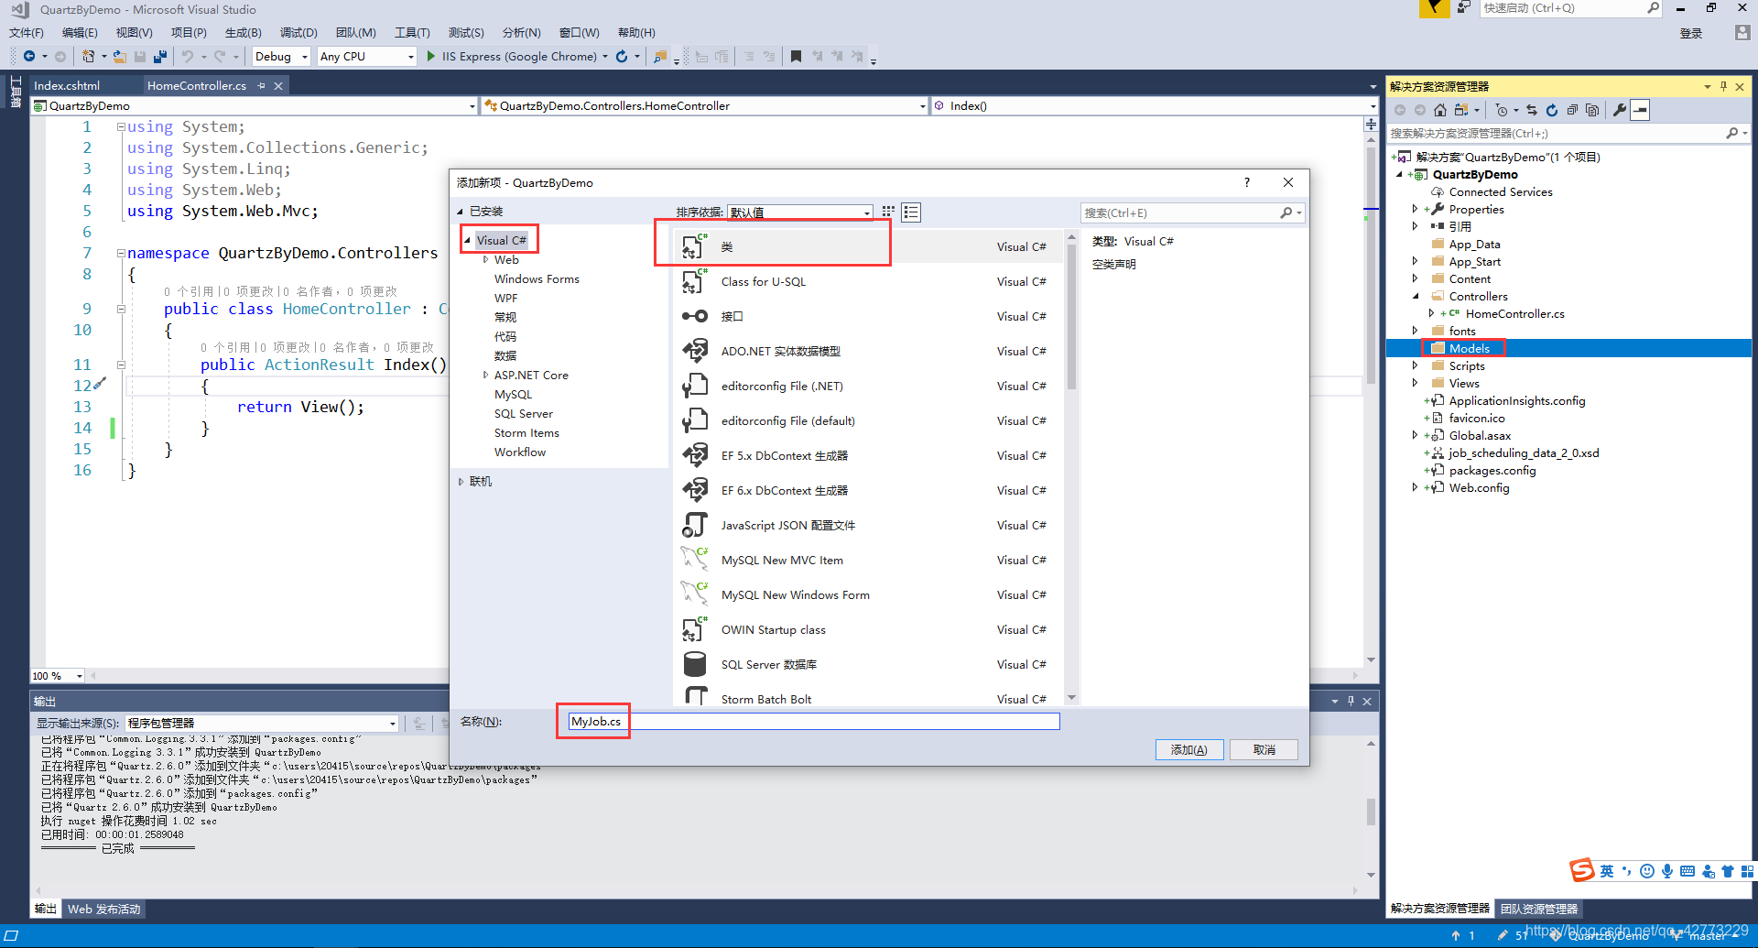Collapse the Visual C# tree node
The image size is (1758, 948).
click(x=467, y=240)
